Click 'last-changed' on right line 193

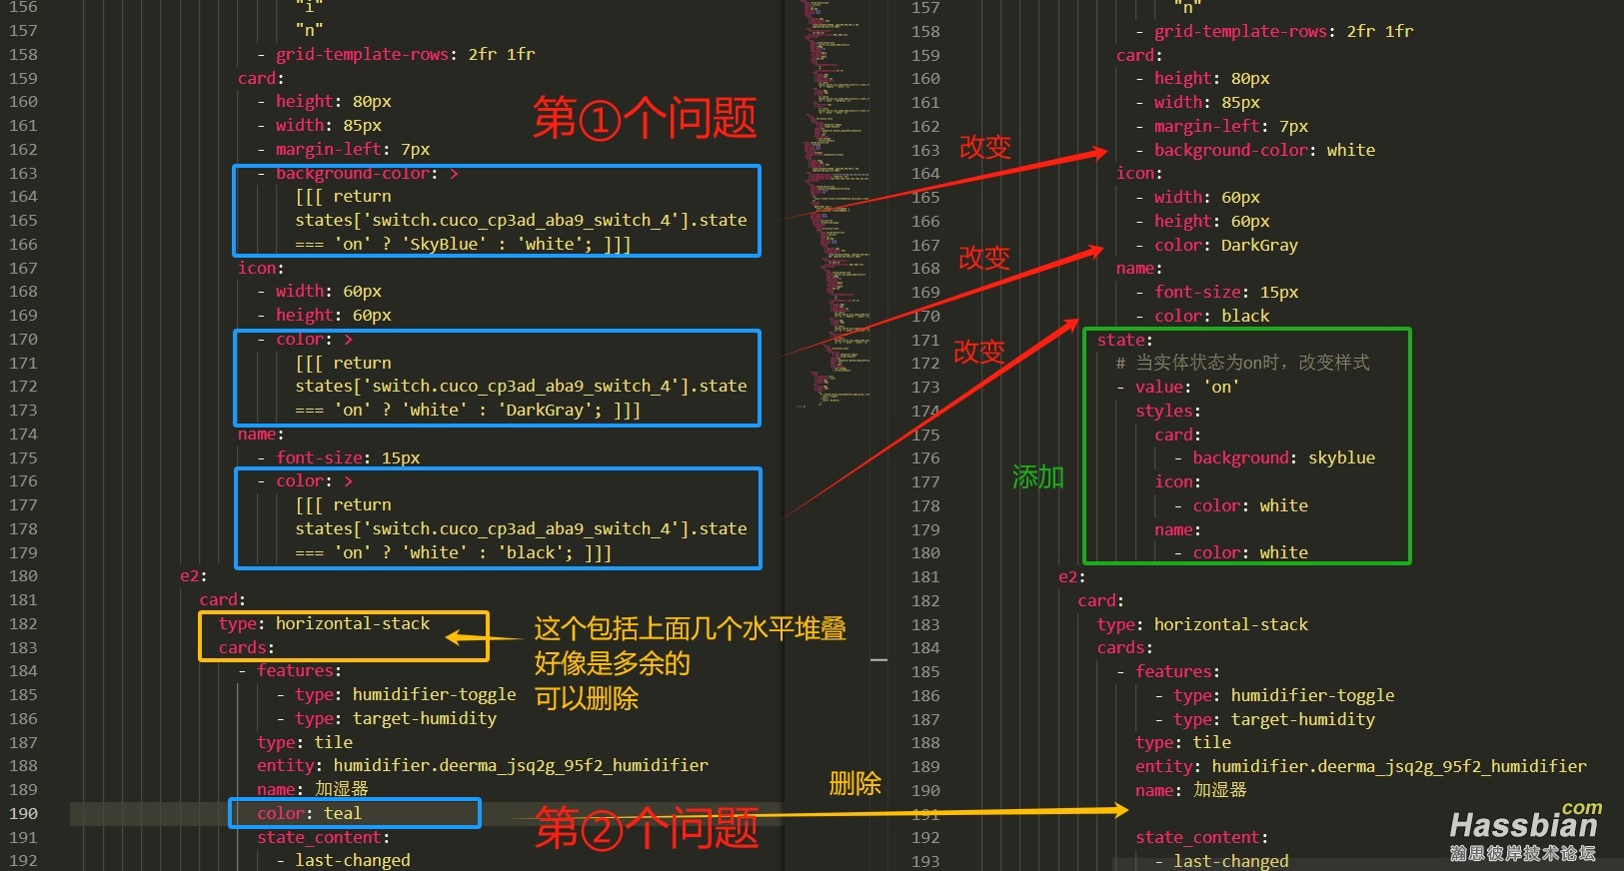pyautogui.click(x=1231, y=861)
